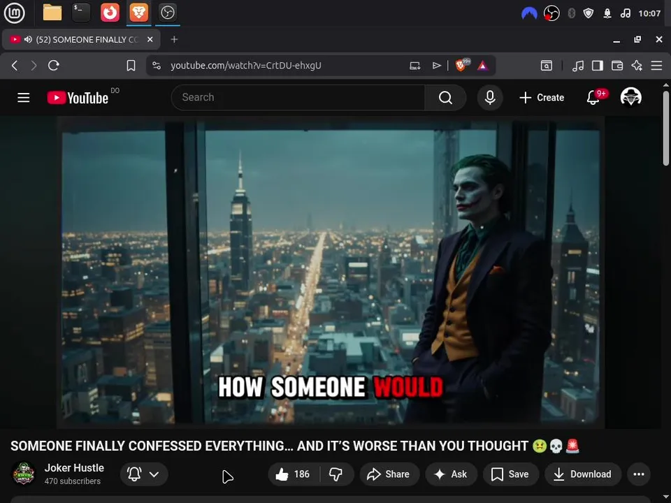The image size is (671, 503).
Task: Click the YouTube search magnifier button
Action: click(x=445, y=98)
